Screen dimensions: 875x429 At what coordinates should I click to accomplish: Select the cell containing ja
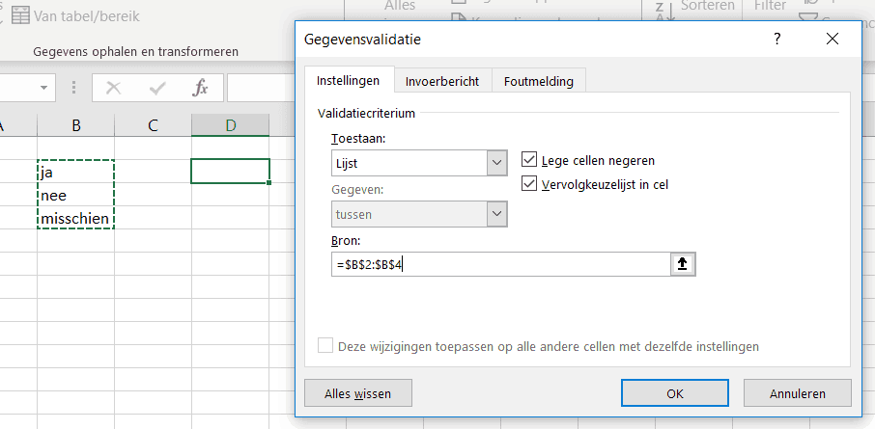coord(76,173)
